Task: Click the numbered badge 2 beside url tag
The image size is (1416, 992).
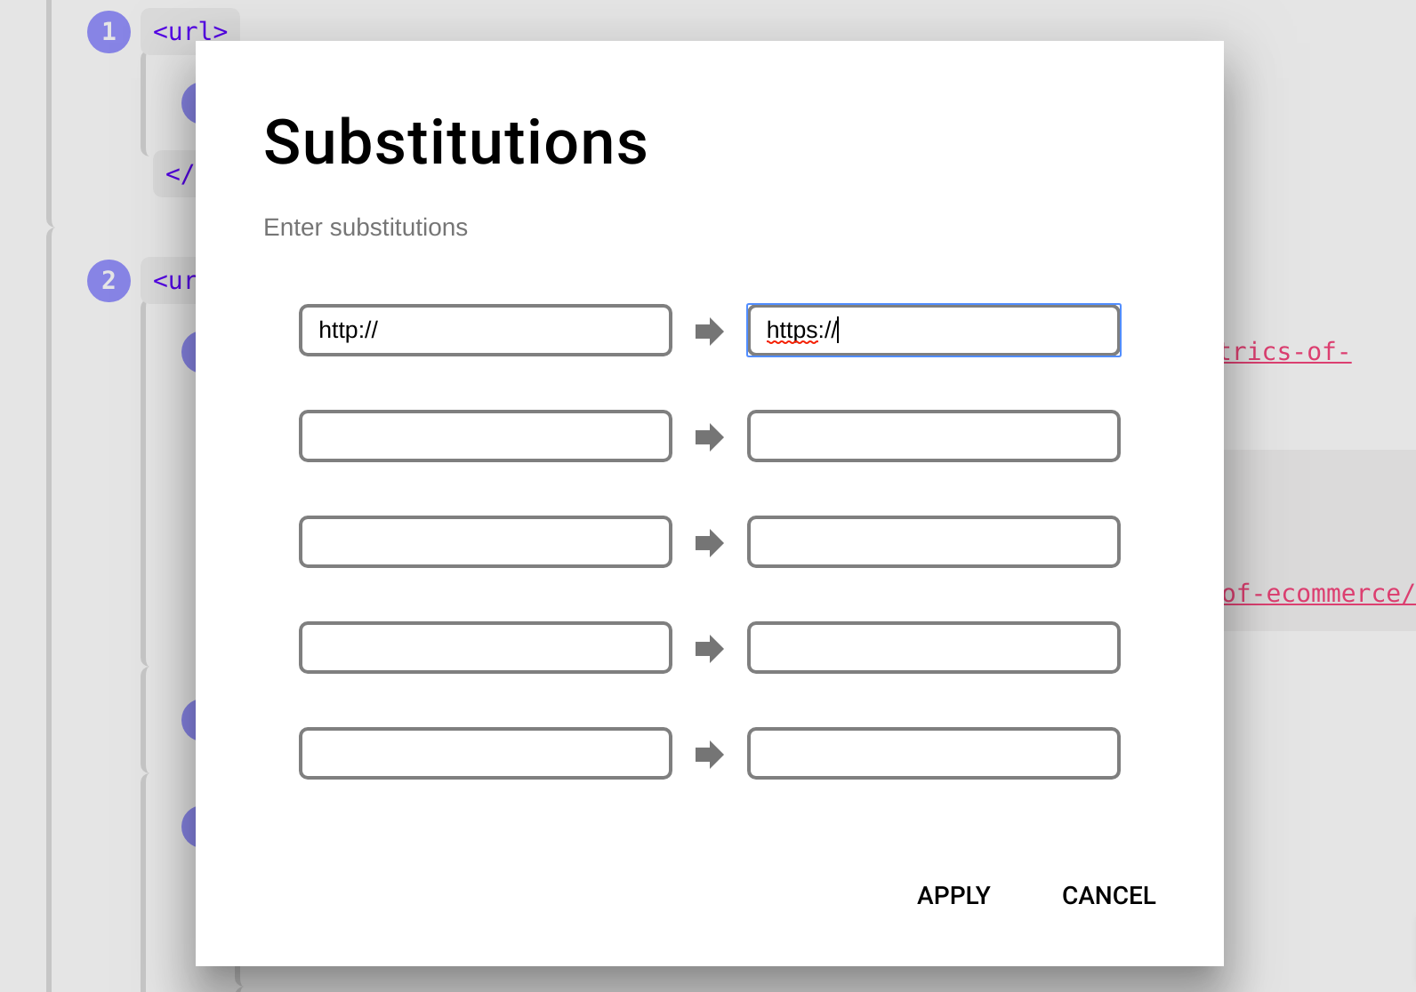Action: pyautogui.click(x=109, y=281)
